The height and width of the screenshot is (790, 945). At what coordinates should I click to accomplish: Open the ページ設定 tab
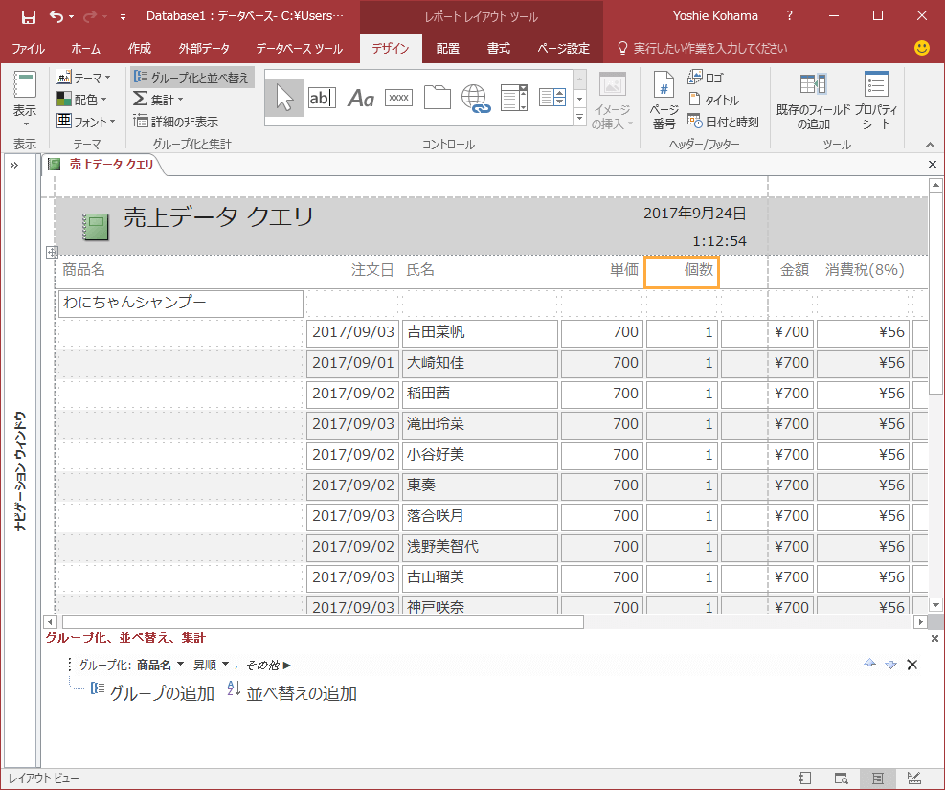tap(564, 49)
